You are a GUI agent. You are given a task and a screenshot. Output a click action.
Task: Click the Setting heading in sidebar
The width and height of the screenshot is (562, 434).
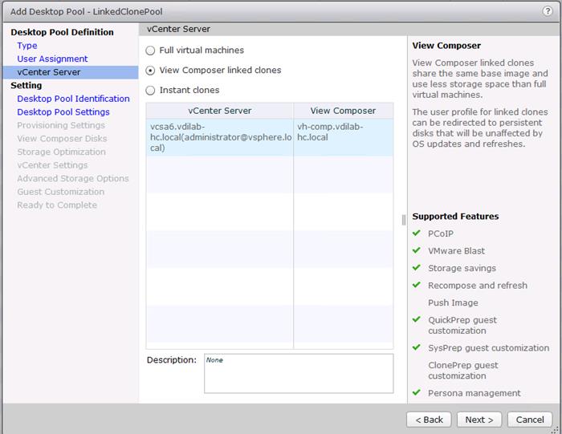coord(26,85)
